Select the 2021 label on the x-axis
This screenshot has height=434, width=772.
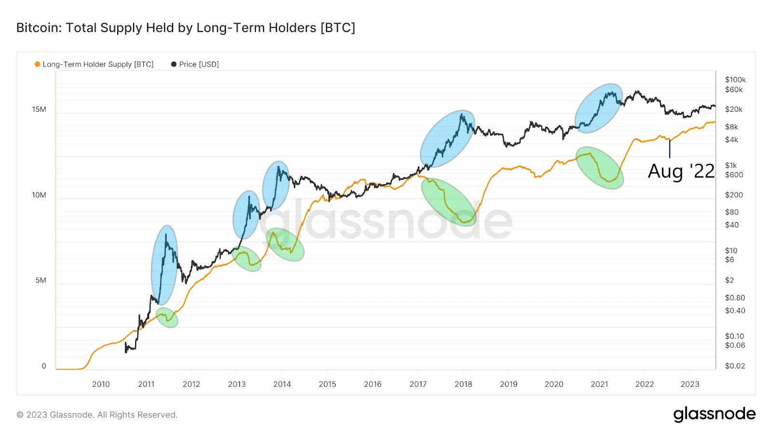click(x=599, y=384)
